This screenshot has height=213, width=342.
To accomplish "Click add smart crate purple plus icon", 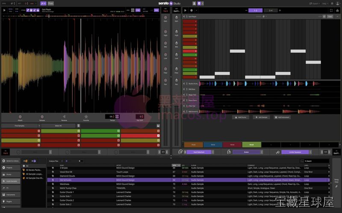I will tap(34, 161).
